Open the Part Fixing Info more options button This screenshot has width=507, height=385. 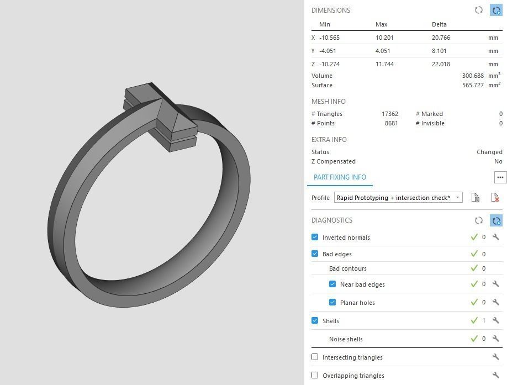pyautogui.click(x=500, y=177)
